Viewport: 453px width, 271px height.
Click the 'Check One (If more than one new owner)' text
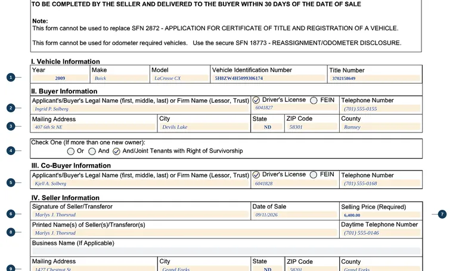point(88,143)
